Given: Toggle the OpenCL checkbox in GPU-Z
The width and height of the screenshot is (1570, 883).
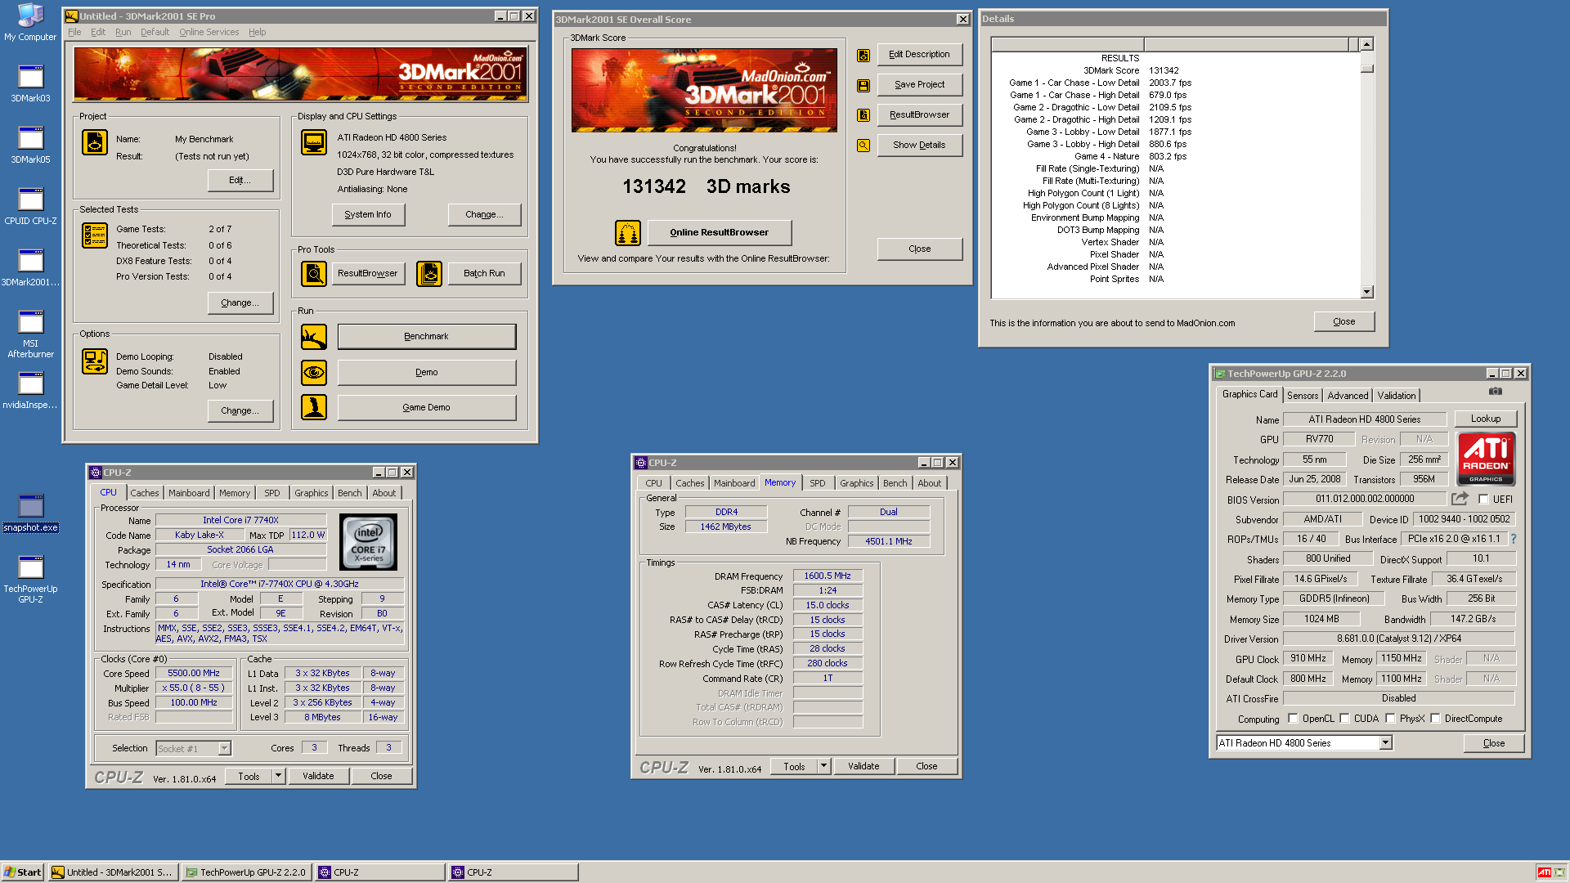Looking at the screenshot, I should point(1293,719).
